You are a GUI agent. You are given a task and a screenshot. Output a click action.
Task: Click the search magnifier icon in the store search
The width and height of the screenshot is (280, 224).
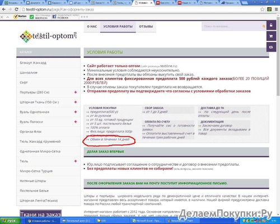tap(264, 26)
